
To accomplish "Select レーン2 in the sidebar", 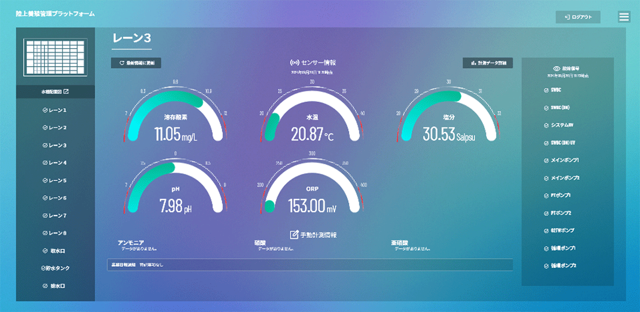I will click(x=55, y=128).
